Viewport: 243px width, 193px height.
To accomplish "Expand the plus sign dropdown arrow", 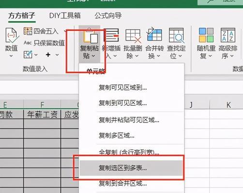I will [57, 55].
